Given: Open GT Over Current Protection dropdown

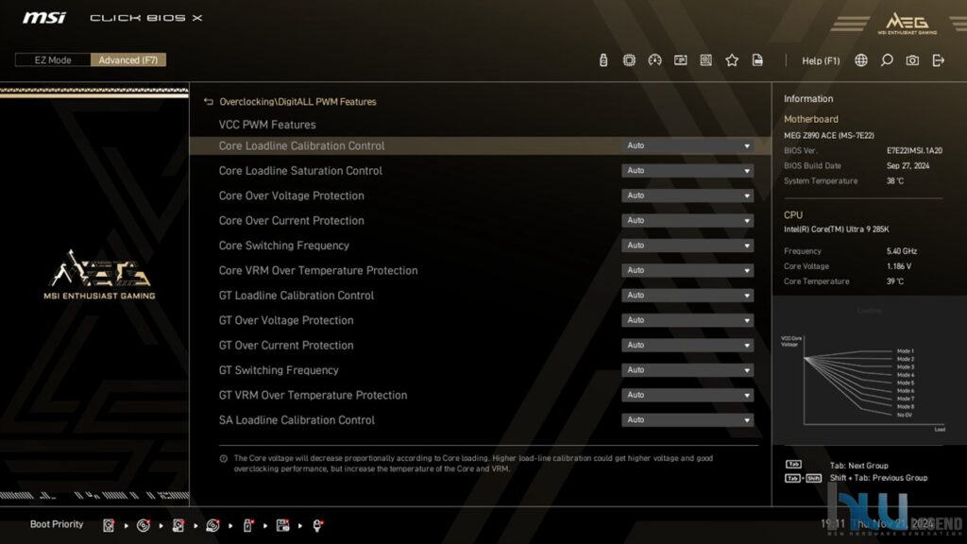Looking at the screenshot, I should (x=687, y=346).
